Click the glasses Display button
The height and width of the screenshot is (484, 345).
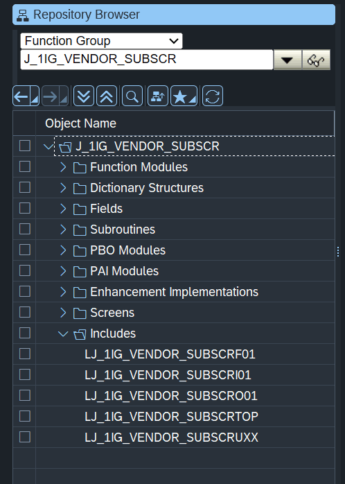pos(316,60)
